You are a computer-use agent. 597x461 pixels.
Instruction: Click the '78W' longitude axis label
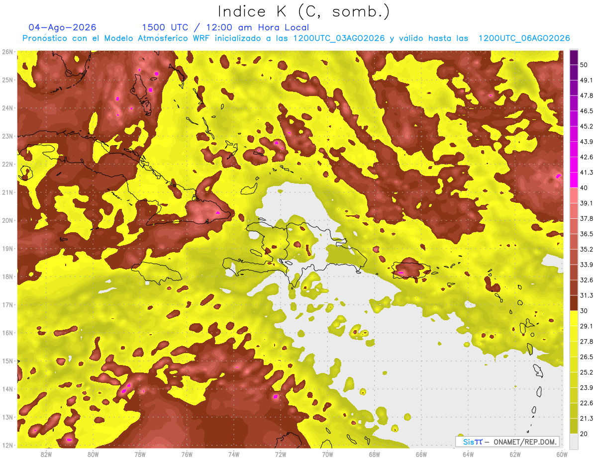(140, 454)
